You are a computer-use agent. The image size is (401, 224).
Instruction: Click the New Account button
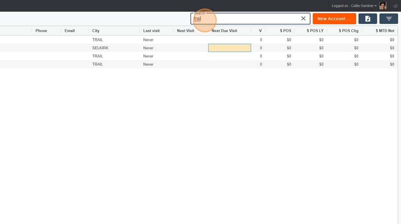pyautogui.click(x=334, y=19)
